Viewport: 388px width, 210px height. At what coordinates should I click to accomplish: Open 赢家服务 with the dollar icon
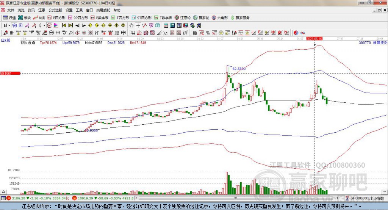coord(240,18)
